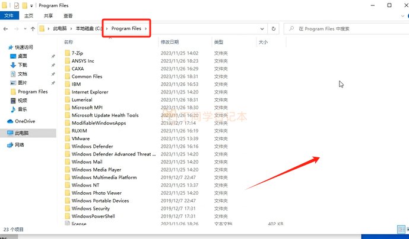Select 此电脑 in the navigation tree
Image resolution: width=409 pixels, height=239 pixels.
point(24,133)
